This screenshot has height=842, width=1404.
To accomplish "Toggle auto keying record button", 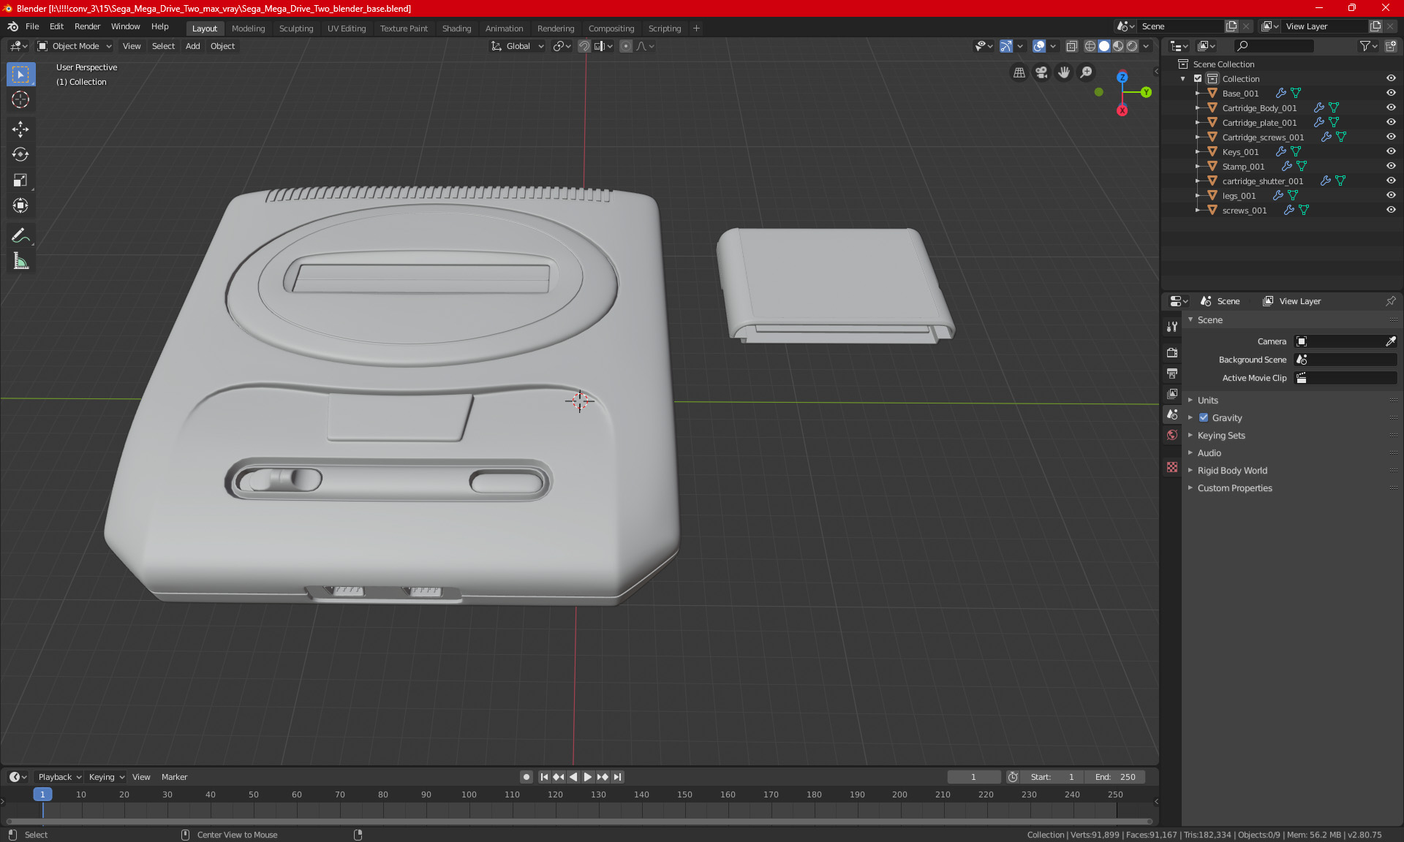I will pyautogui.click(x=526, y=777).
